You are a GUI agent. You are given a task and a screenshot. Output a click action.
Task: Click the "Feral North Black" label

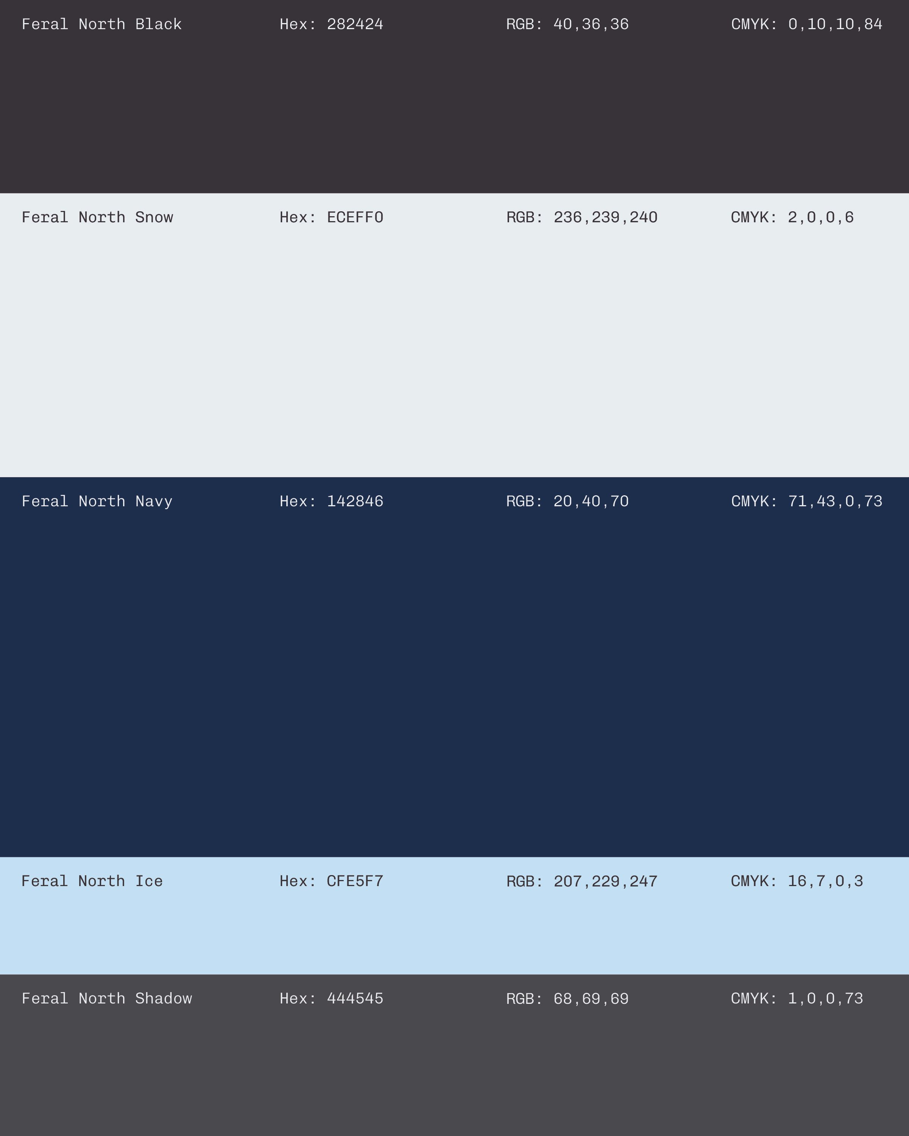(x=102, y=24)
